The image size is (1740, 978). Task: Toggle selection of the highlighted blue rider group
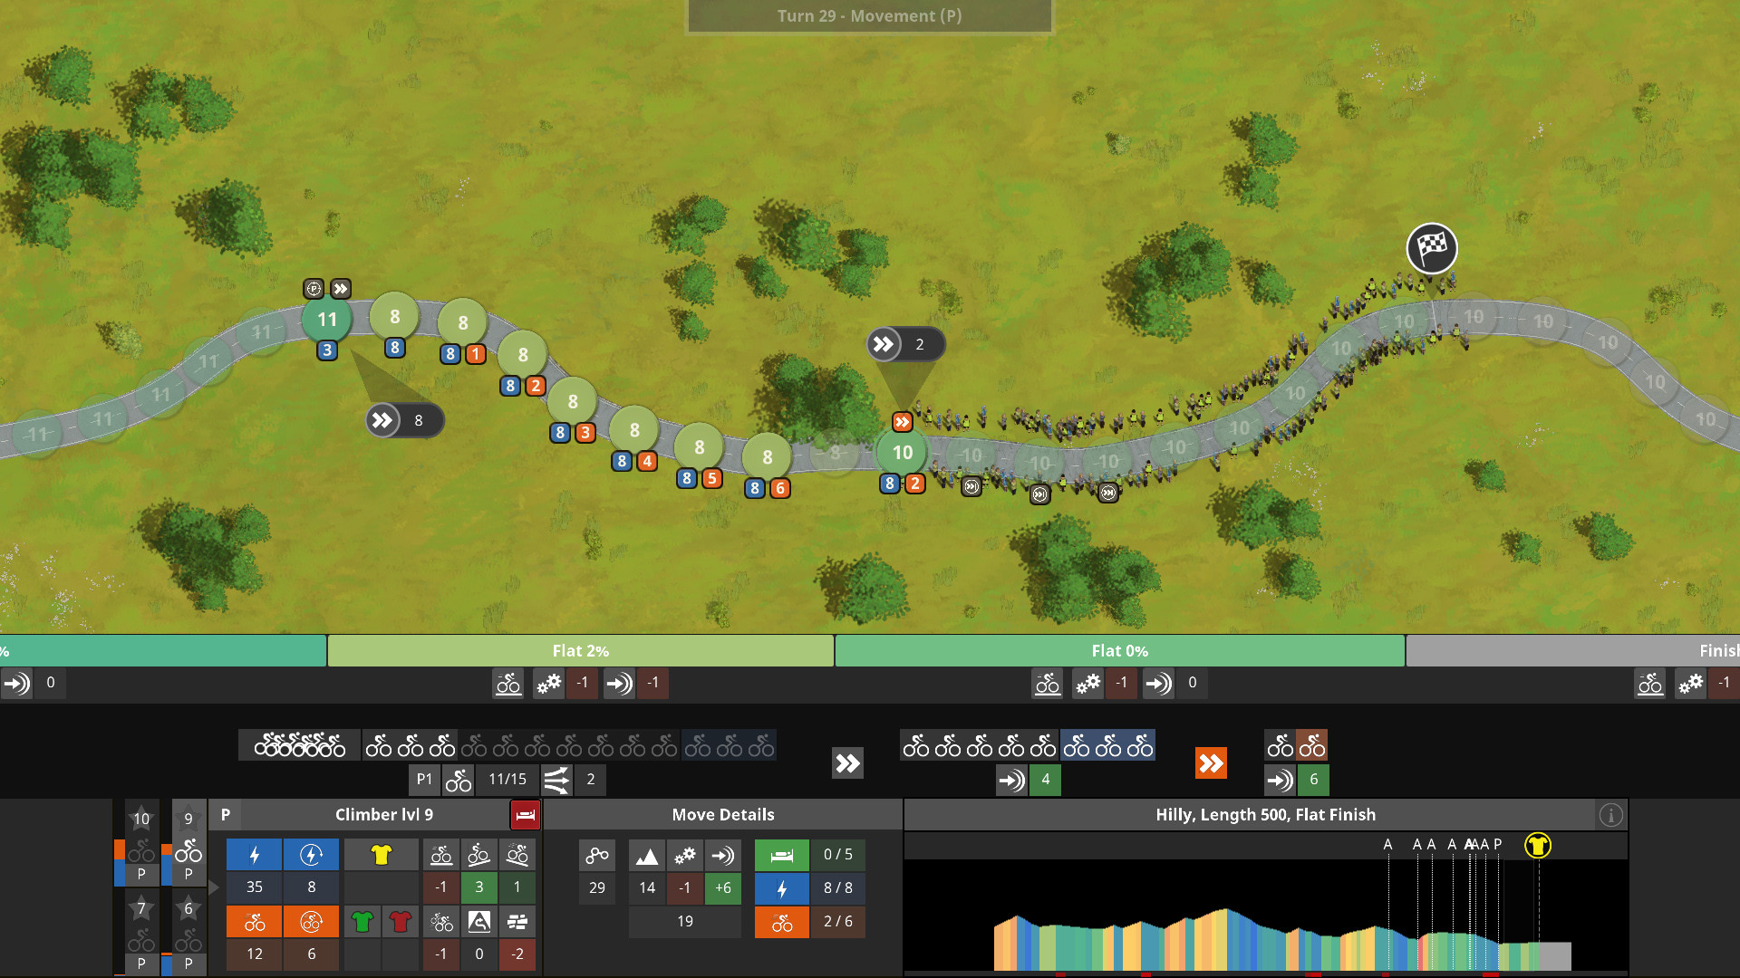pyautogui.click(x=1107, y=745)
